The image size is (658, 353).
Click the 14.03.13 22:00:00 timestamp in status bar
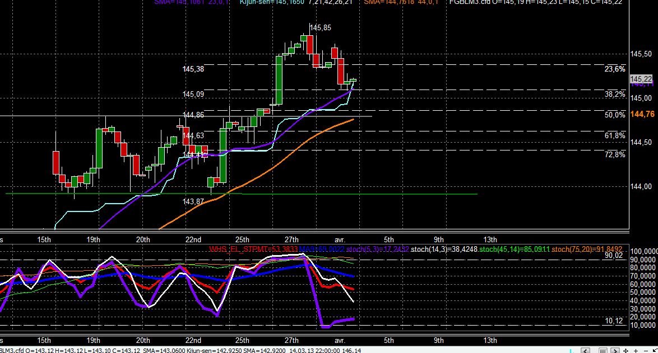(x=315, y=350)
